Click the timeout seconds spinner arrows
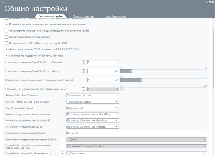The image size is (215, 156). click(116, 71)
